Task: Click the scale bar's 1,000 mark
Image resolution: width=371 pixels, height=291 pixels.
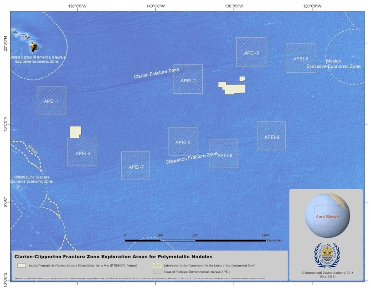Action: pyautogui.click(x=195, y=236)
